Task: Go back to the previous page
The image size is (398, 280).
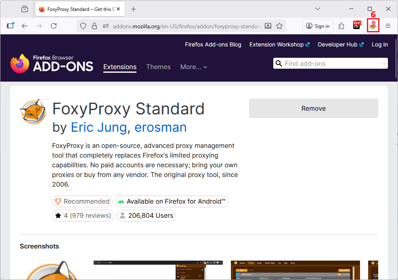Action: click(25, 26)
